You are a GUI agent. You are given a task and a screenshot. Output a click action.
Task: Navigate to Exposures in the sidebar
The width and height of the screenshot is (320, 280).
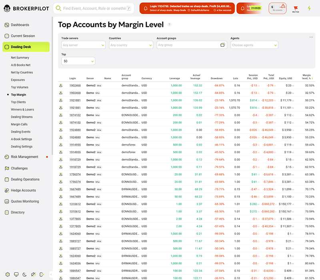[x=18, y=79]
